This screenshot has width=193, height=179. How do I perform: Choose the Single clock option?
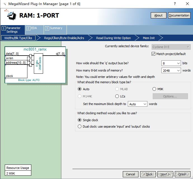coord(79,120)
